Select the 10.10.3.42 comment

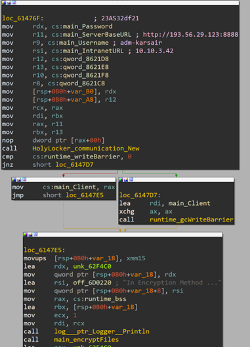click(154, 51)
